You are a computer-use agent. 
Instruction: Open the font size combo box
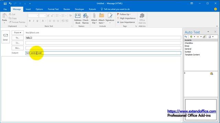click(x=43, y=16)
